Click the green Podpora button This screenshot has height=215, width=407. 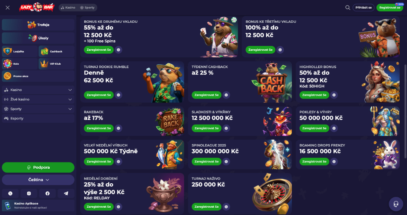[38, 167]
